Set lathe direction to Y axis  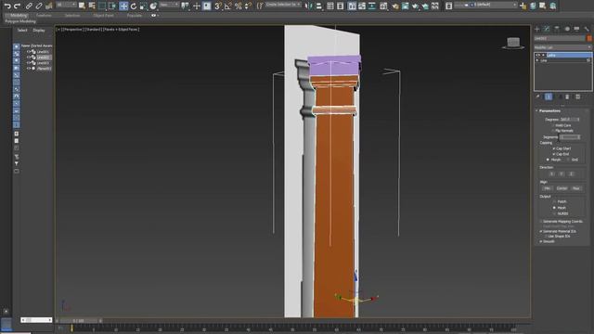(562, 173)
